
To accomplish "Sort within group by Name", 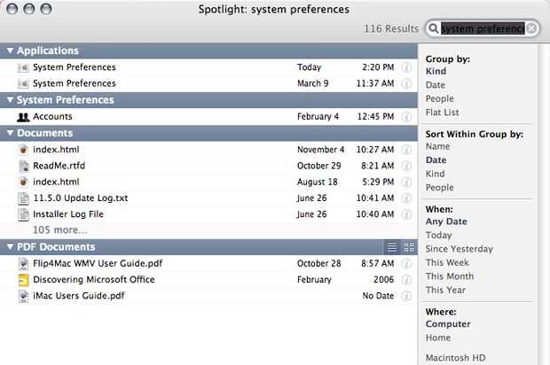I will (x=438, y=147).
